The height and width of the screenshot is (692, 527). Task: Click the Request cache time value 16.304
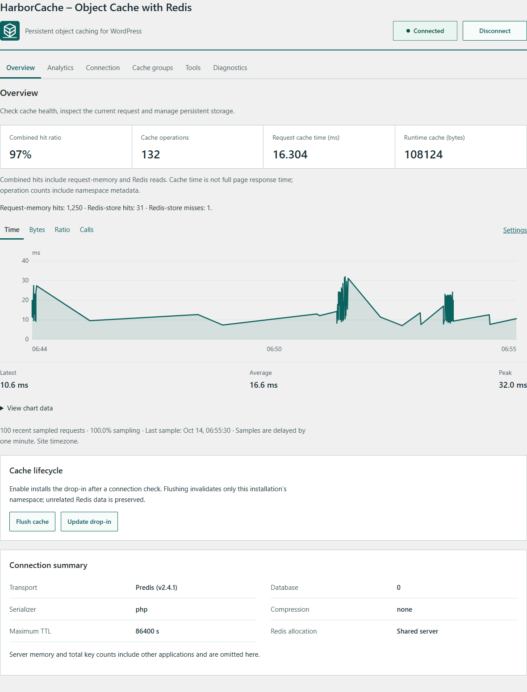(290, 155)
